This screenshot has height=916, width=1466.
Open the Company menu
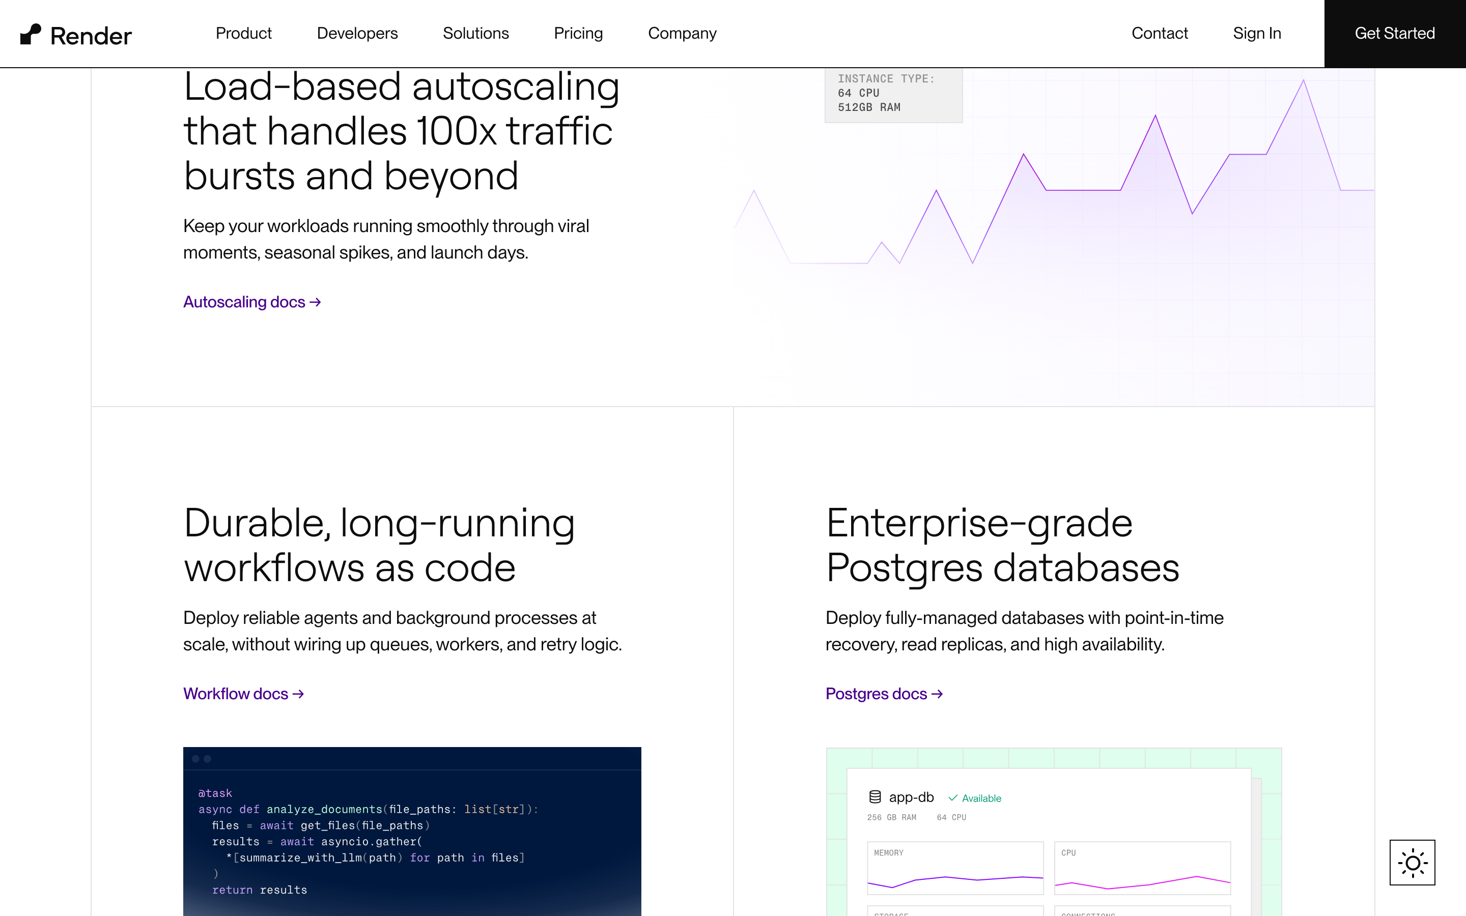pyautogui.click(x=682, y=33)
